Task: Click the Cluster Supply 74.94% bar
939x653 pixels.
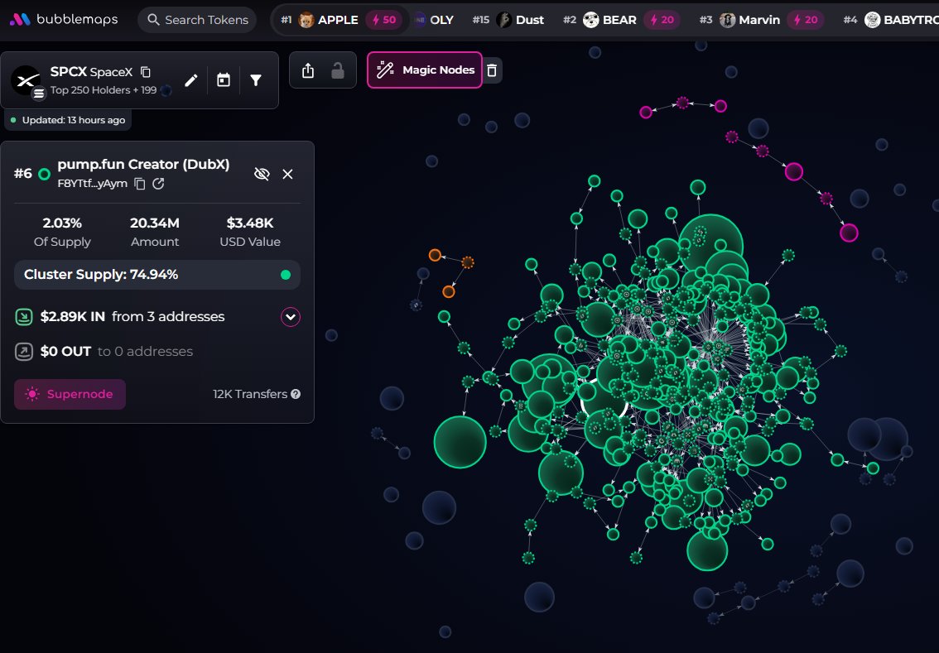Action: coord(156,275)
